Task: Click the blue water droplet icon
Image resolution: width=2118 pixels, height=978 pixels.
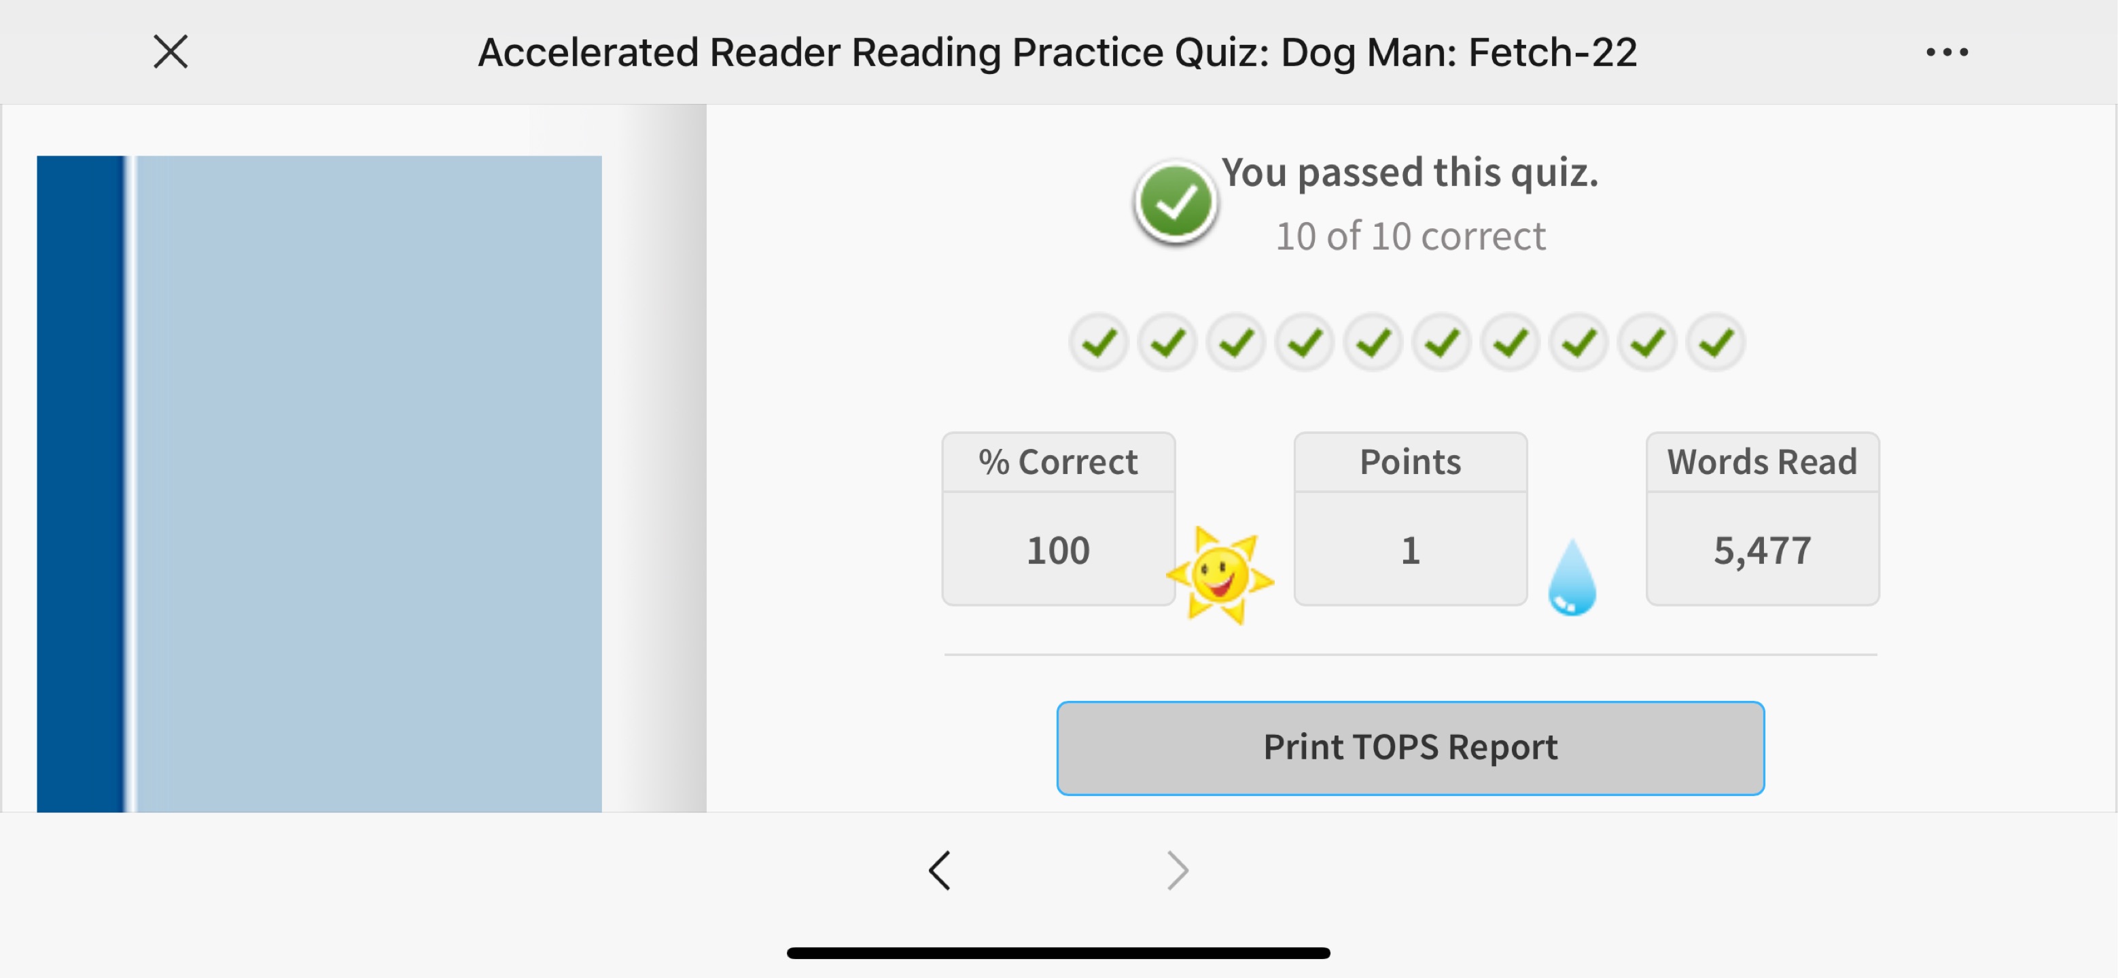Action: [x=1572, y=577]
